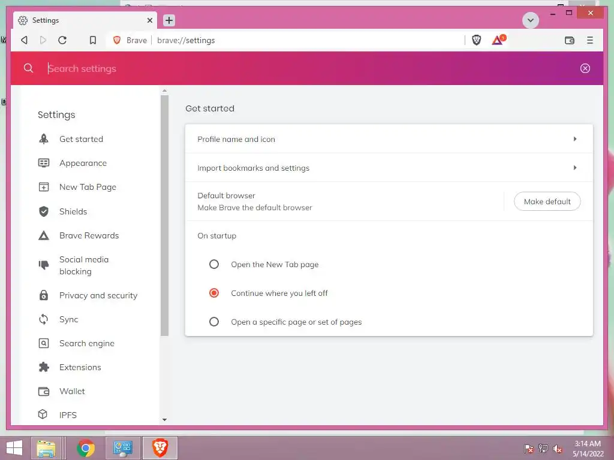This screenshot has height=460, width=614.
Task: Click the sync arrows icon
Action: coord(43,319)
